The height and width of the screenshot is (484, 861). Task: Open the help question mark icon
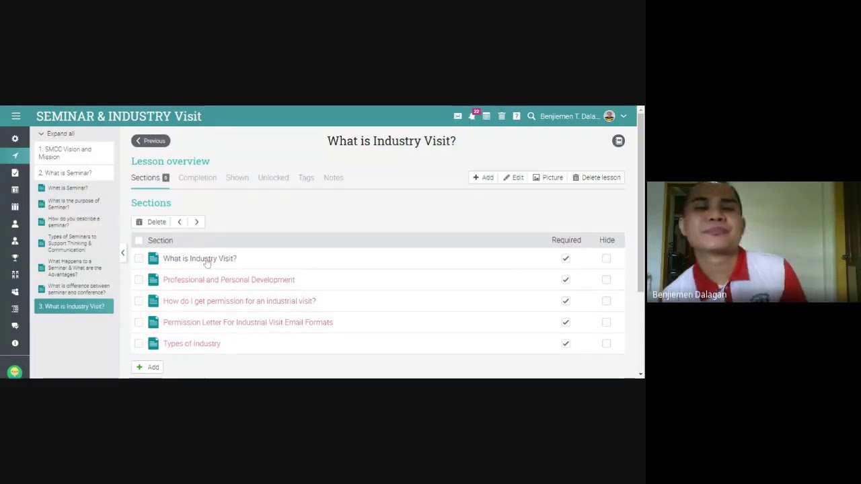(x=517, y=116)
